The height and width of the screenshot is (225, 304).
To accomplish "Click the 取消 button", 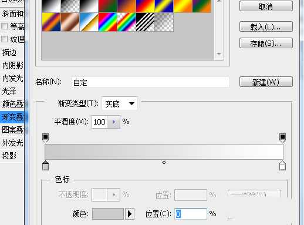I will coord(266,6).
